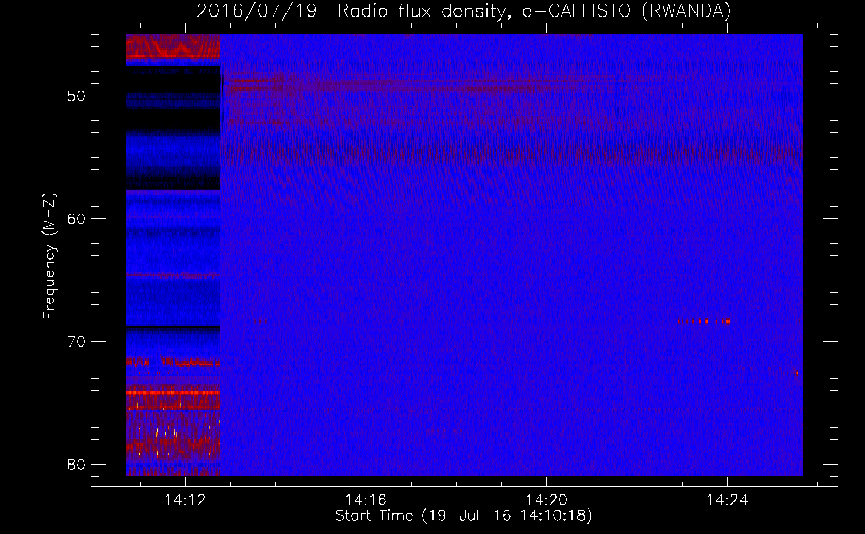The height and width of the screenshot is (534, 865).
Task: Click the 'Start Time (19-Jul-16 14:10:18)' label
Action: pyautogui.click(x=464, y=516)
